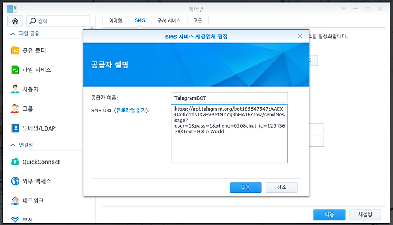The width and height of the screenshot is (393, 225).
Task: Open the 튜토리얼 읽기 link
Action: point(131,110)
